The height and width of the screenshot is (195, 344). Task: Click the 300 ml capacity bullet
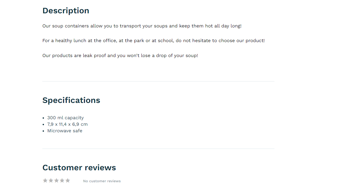tap(65, 118)
